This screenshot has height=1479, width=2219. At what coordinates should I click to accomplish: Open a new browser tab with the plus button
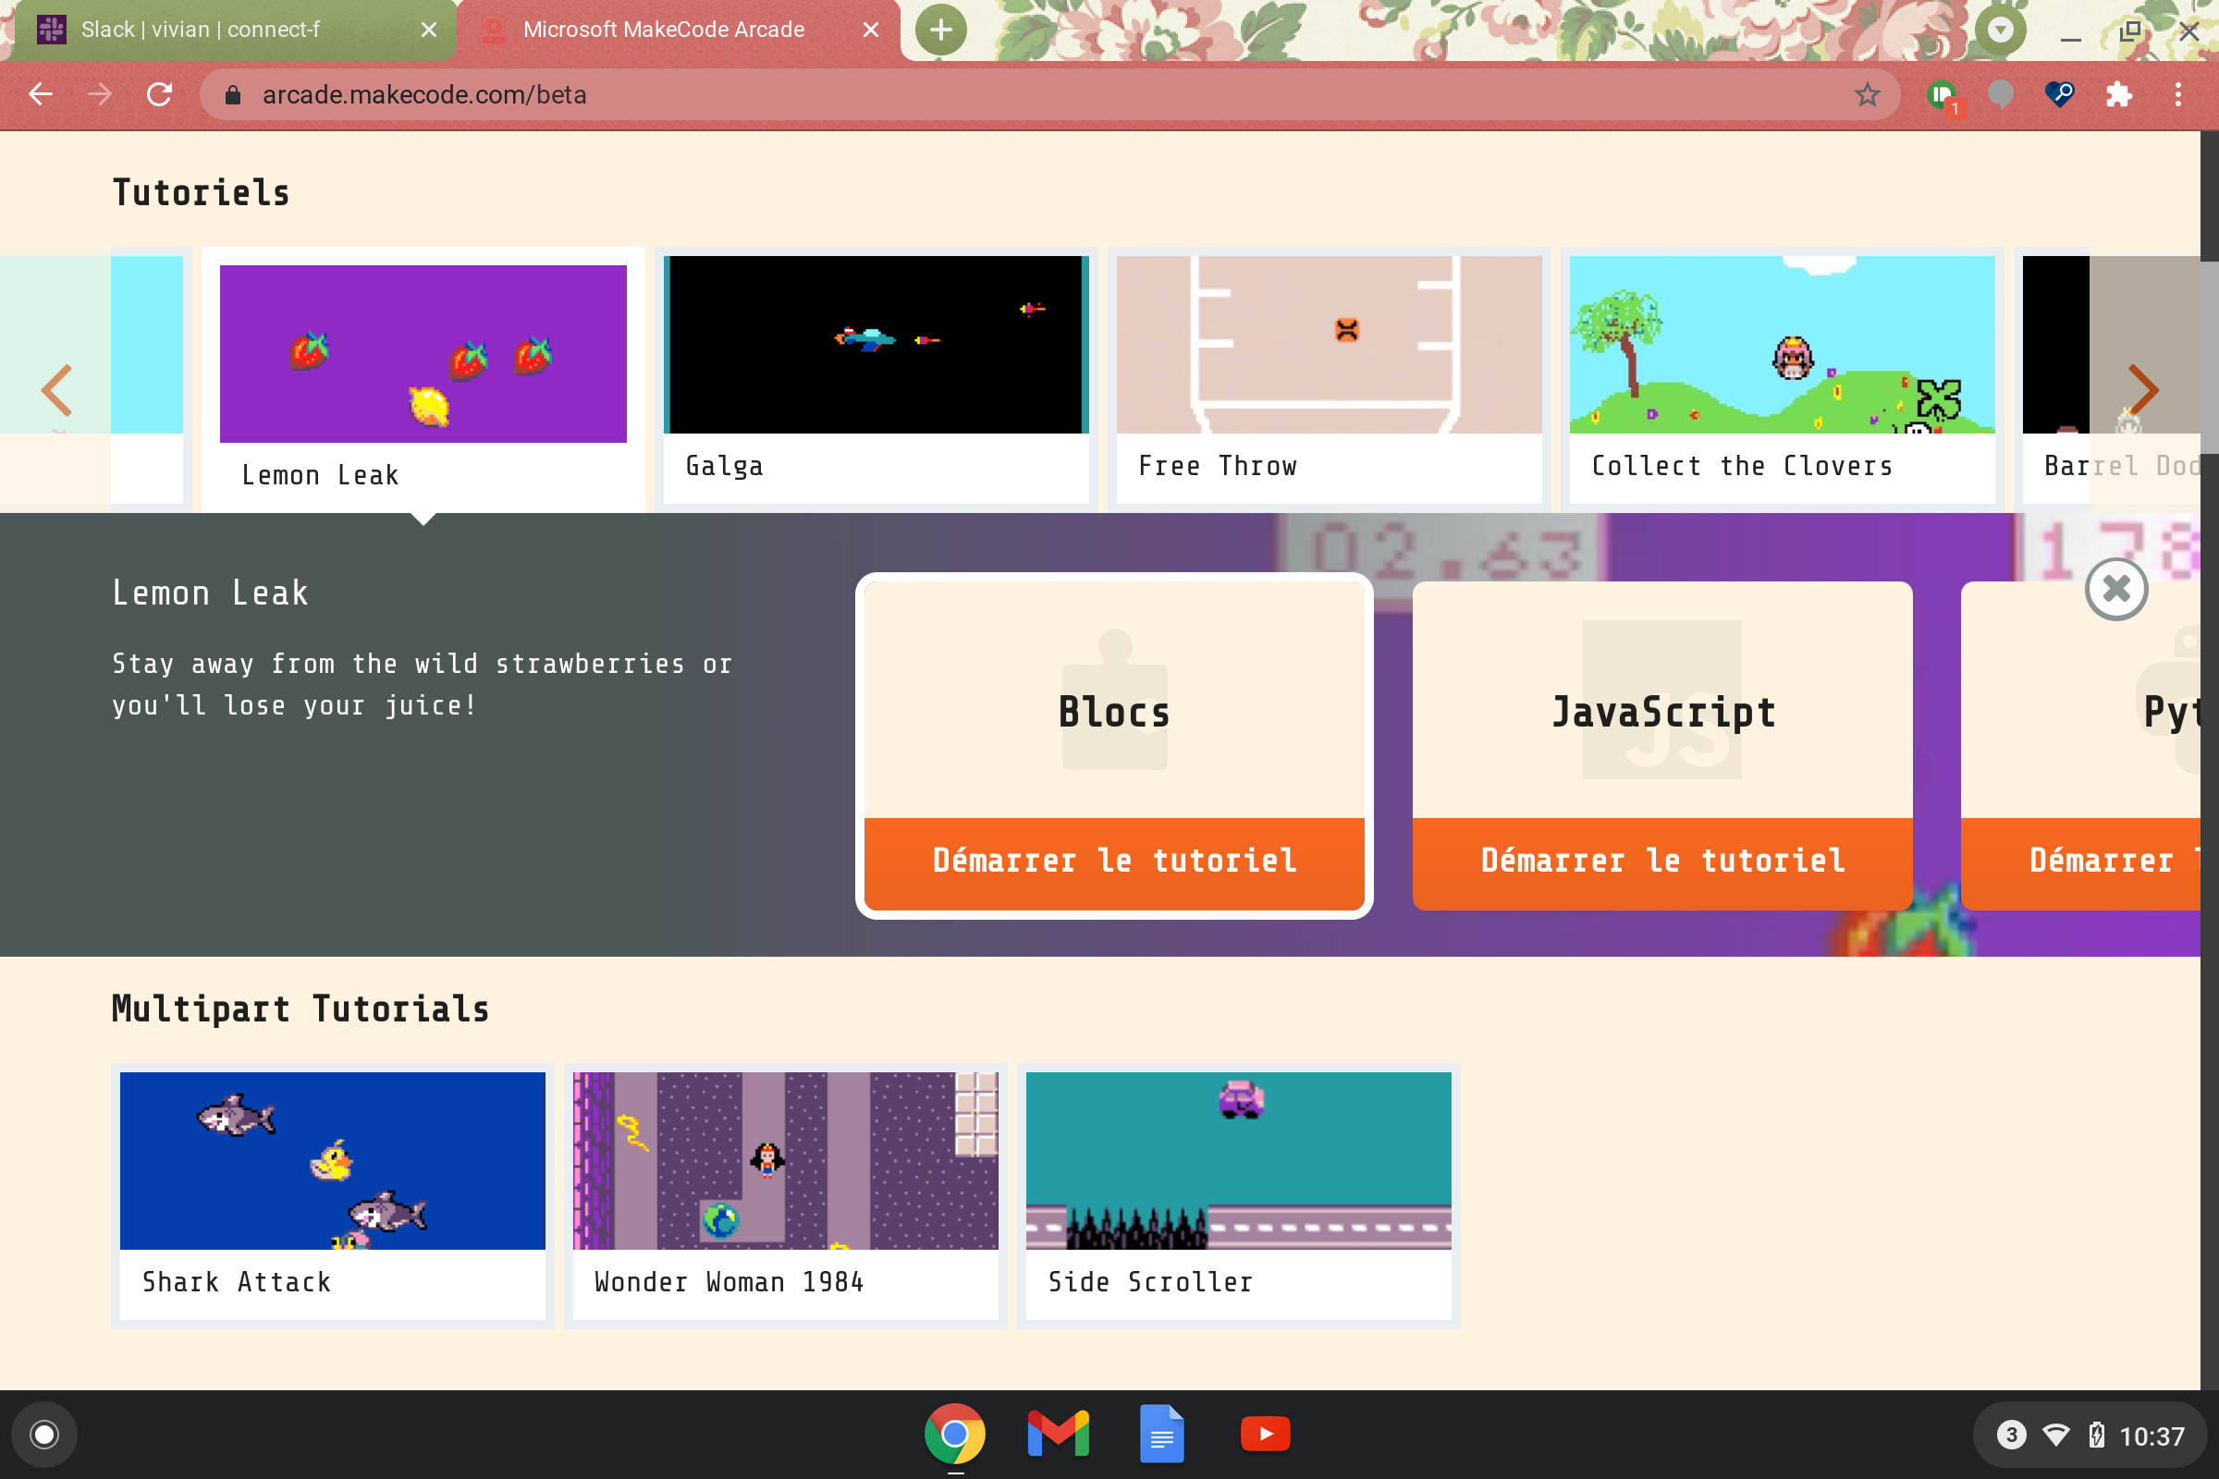[940, 31]
